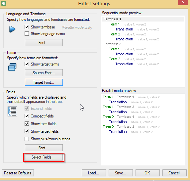Select Termbase 1 row in sequential preview
This screenshot has width=190, height=181.
(143, 19)
